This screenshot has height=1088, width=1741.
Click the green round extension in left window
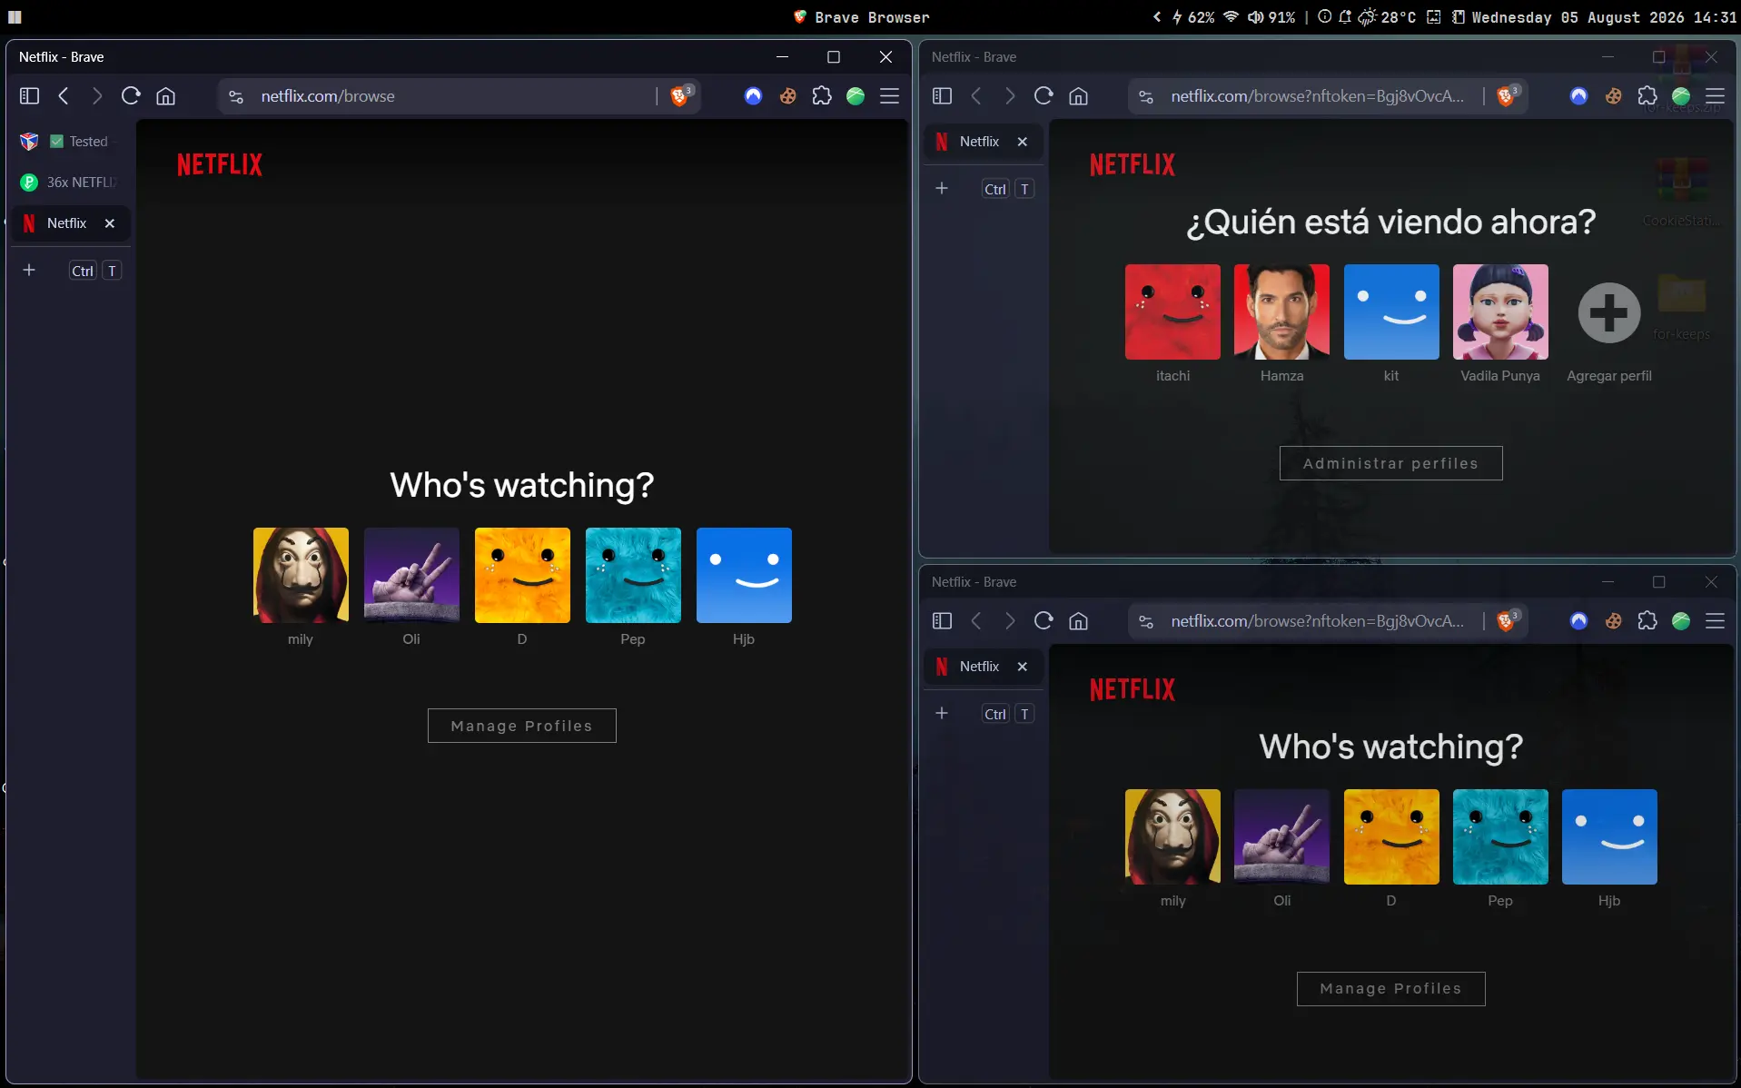point(856,96)
